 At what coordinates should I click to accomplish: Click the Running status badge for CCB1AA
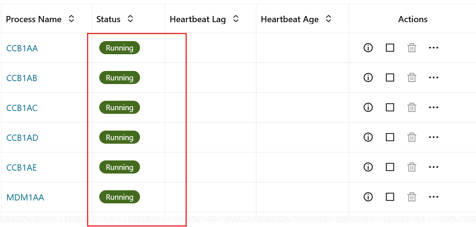[x=120, y=48]
